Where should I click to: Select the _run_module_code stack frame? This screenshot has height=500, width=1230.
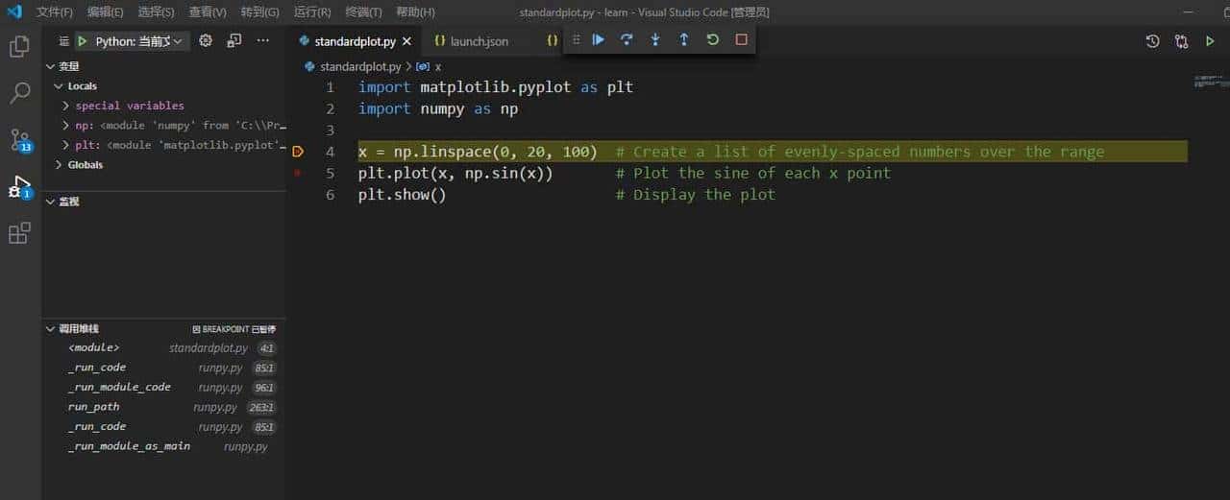click(163, 388)
